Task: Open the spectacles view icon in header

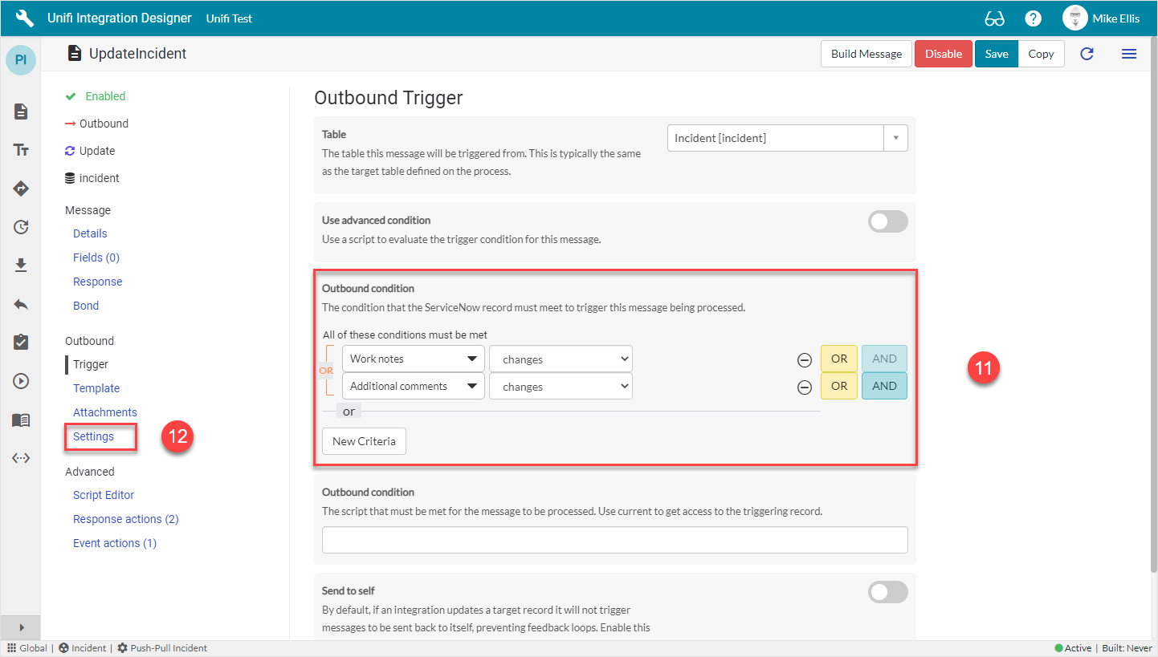Action: click(x=994, y=18)
